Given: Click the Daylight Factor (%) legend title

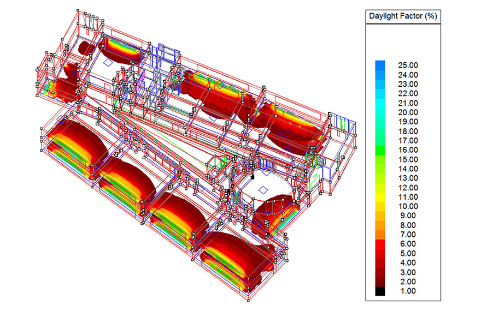Looking at the screenshot, I should [x=402, y=16].
